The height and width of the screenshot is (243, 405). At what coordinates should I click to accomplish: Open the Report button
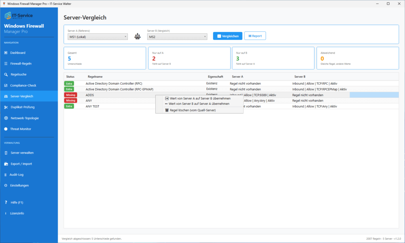point(255,36)
